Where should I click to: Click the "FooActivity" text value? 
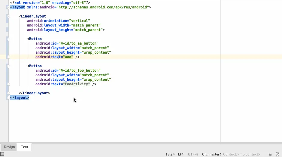point(77,84)
